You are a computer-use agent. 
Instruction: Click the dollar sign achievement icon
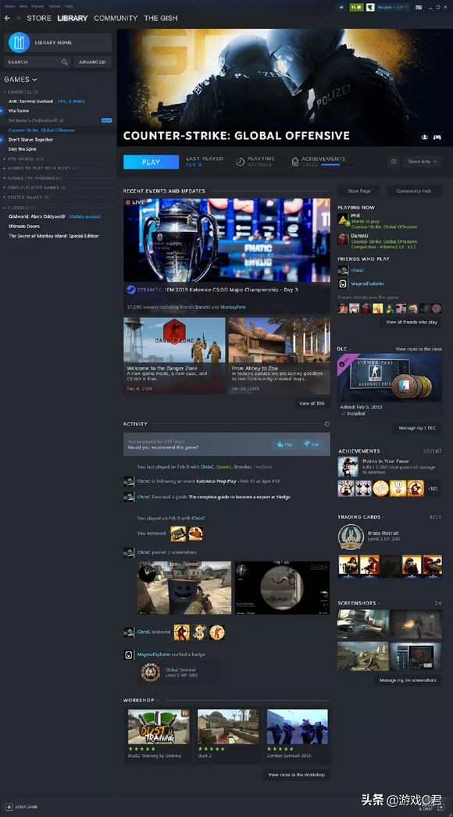click(x=199, y=633)
